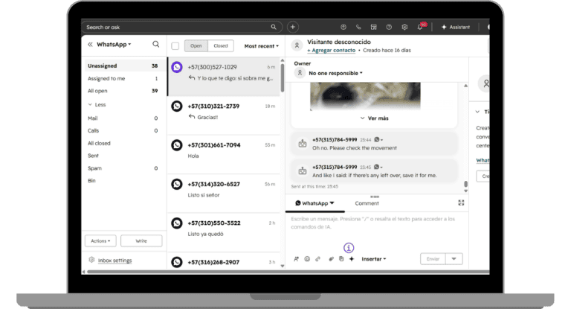Select the Assigned to me view

[123, 78]
